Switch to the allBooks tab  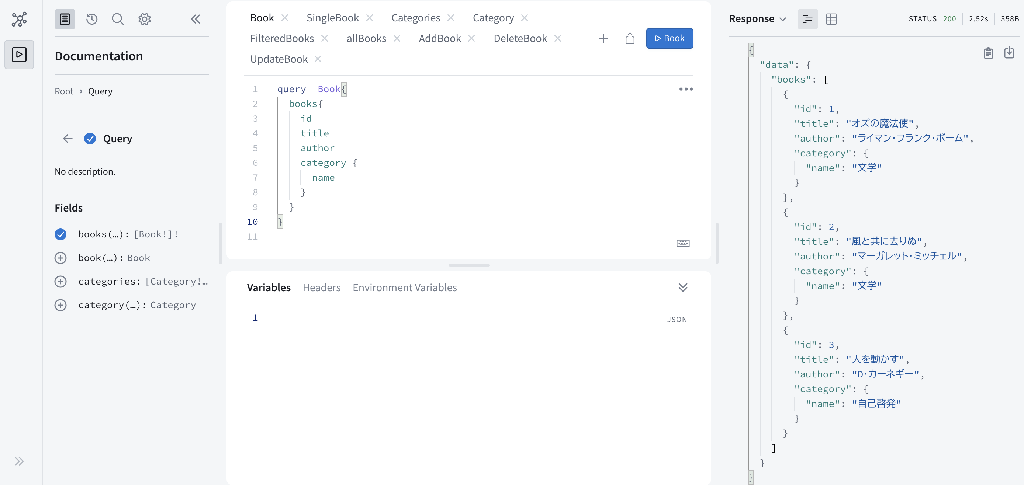click(366, 38)
